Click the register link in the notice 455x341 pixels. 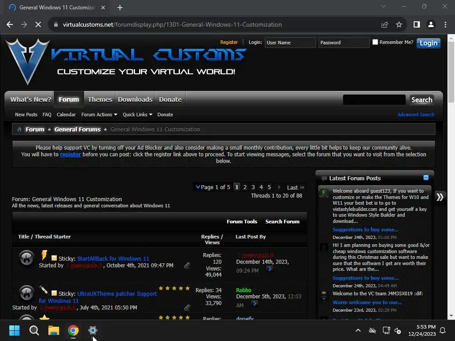point(70,154)
